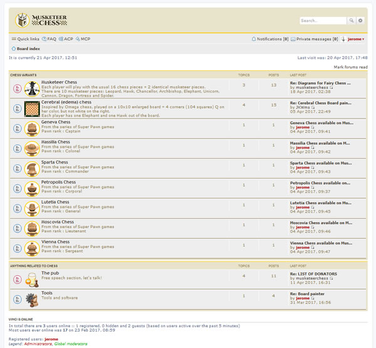Viewport: 376px width, 348px height.
Task: Open advanced search gear icon
Action: 360,21
